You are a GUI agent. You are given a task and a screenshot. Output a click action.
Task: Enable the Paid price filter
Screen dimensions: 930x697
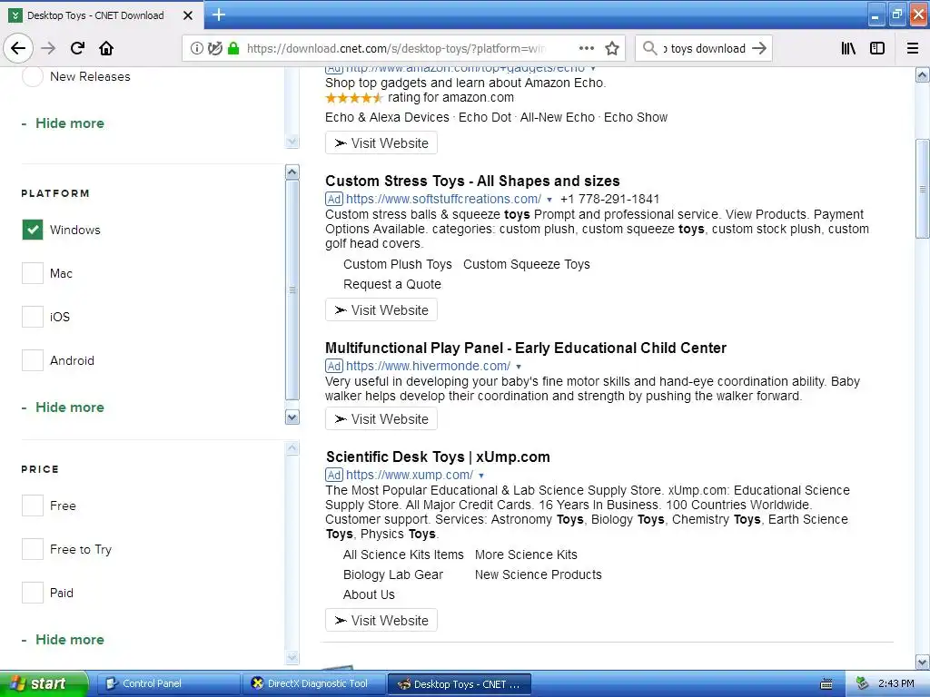33,593
